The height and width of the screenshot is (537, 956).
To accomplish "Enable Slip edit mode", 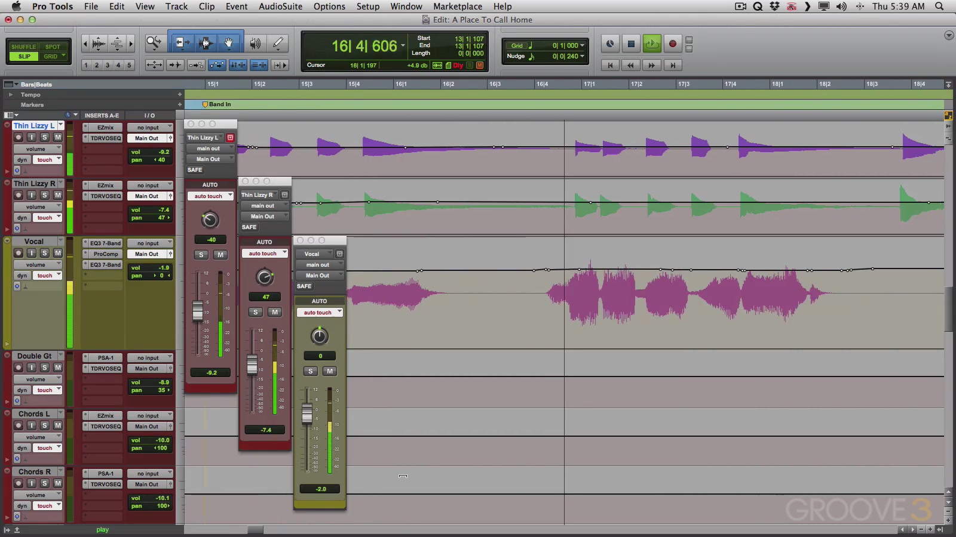I will [x=24, y=56].
